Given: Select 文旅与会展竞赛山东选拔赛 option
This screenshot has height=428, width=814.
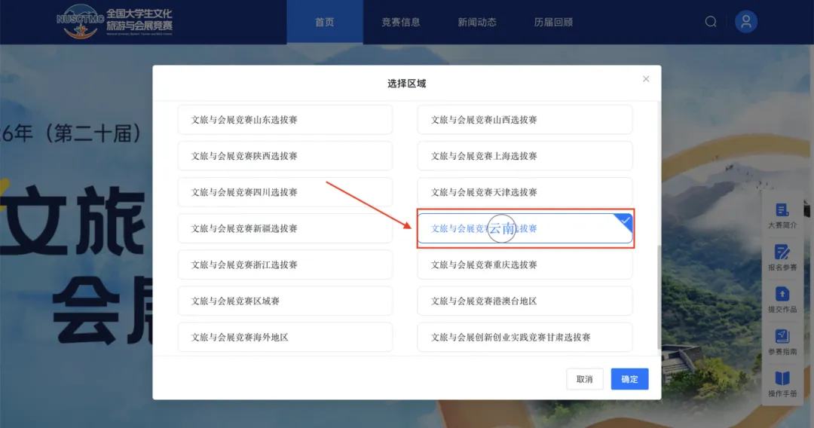Looking at the screenshot, I should tap(285, 120).
